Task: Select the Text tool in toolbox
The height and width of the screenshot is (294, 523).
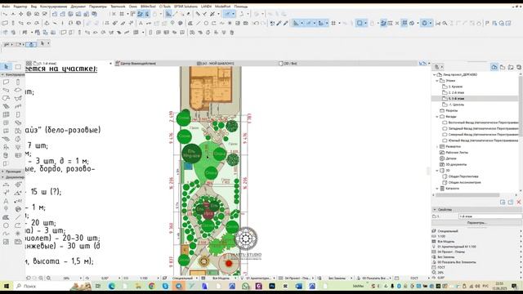Action: [6, 201]
